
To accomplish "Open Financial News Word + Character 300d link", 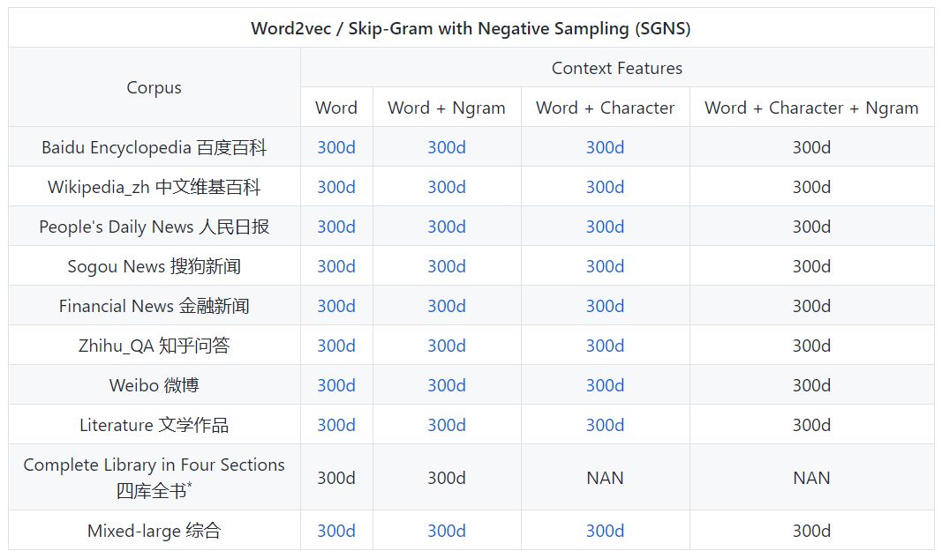I will [x=605, y=305].
